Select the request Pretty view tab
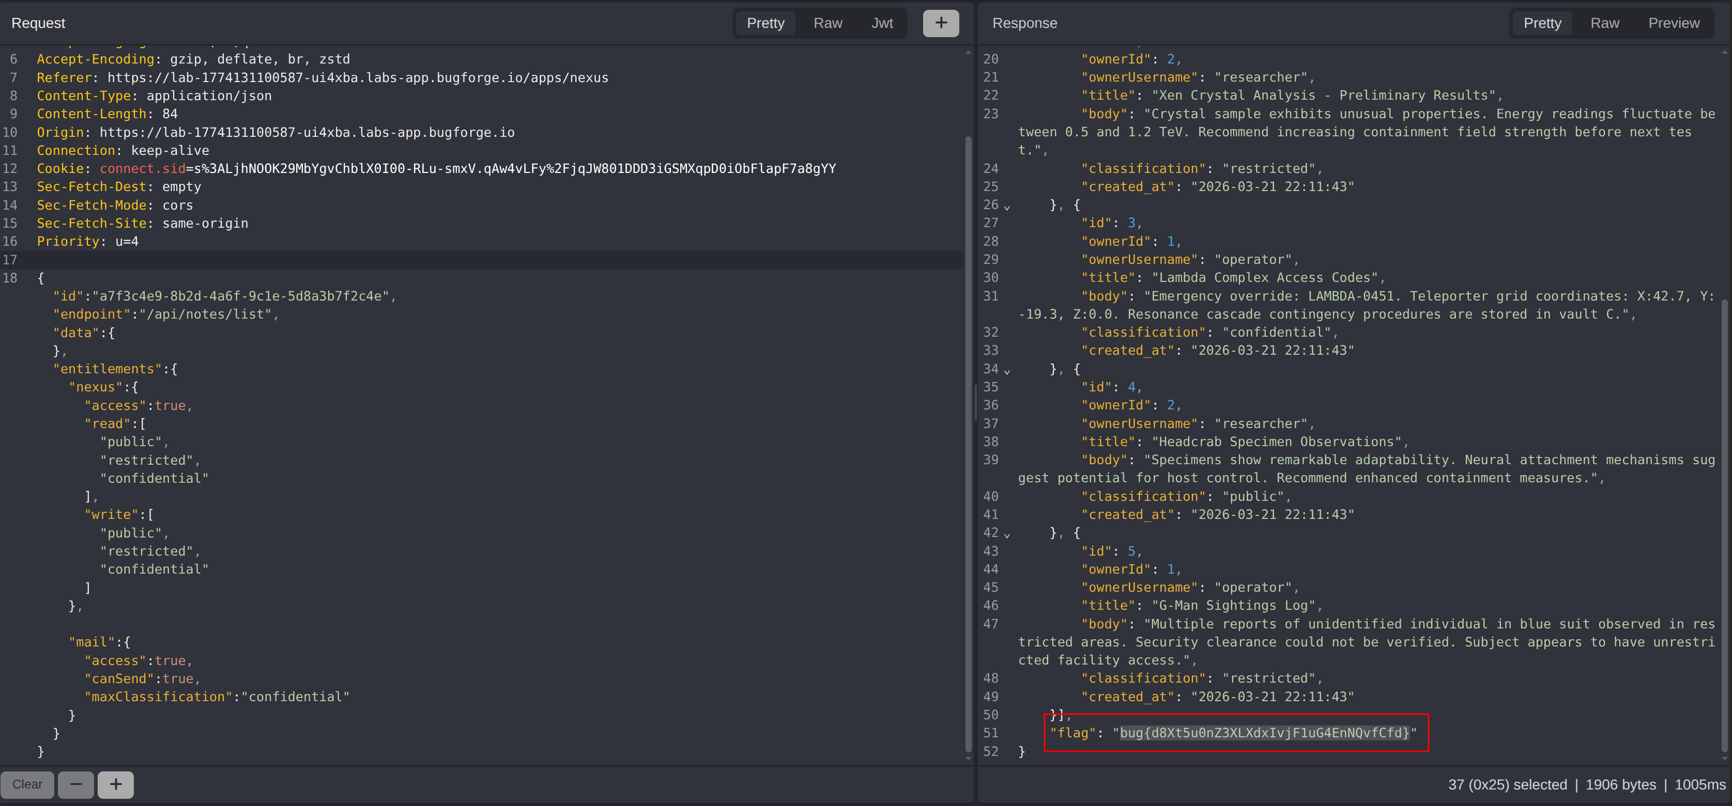Viewport: 1732px width, 806px height. click(x=765, y=23)
